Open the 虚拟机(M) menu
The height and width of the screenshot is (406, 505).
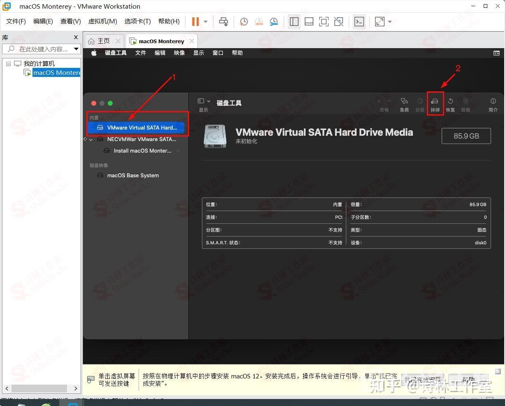[102, 21]
